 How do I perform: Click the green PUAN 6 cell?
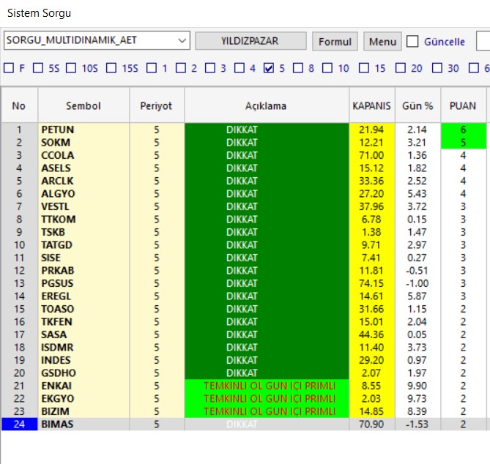coord(464,130)
